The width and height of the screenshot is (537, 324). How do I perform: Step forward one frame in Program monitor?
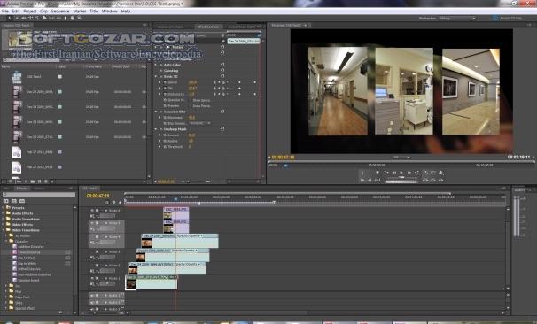pyautogui.click(x=409, y=173)
